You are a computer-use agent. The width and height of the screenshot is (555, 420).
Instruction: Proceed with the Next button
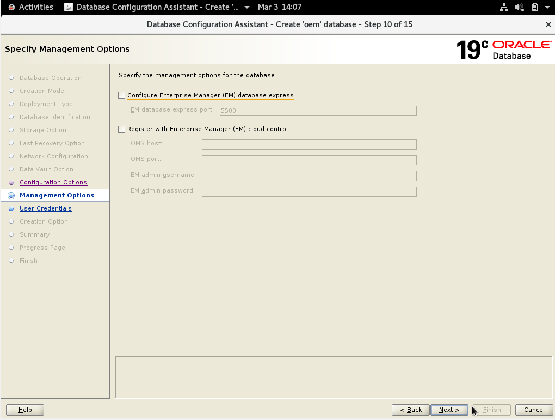coord(449,410)
